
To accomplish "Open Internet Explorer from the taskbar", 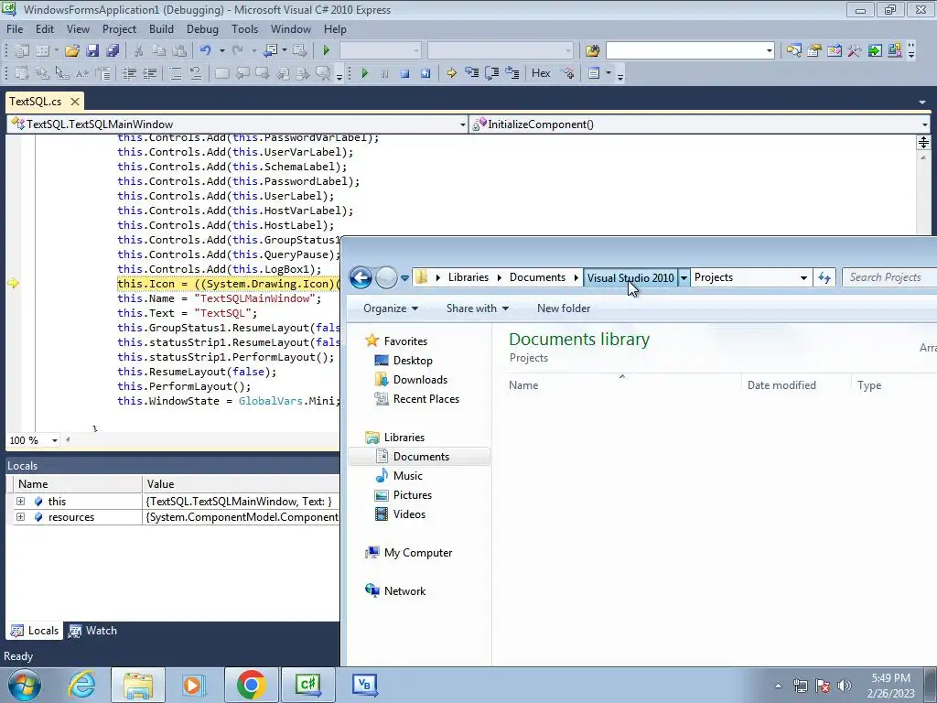I will pos(81,685).
